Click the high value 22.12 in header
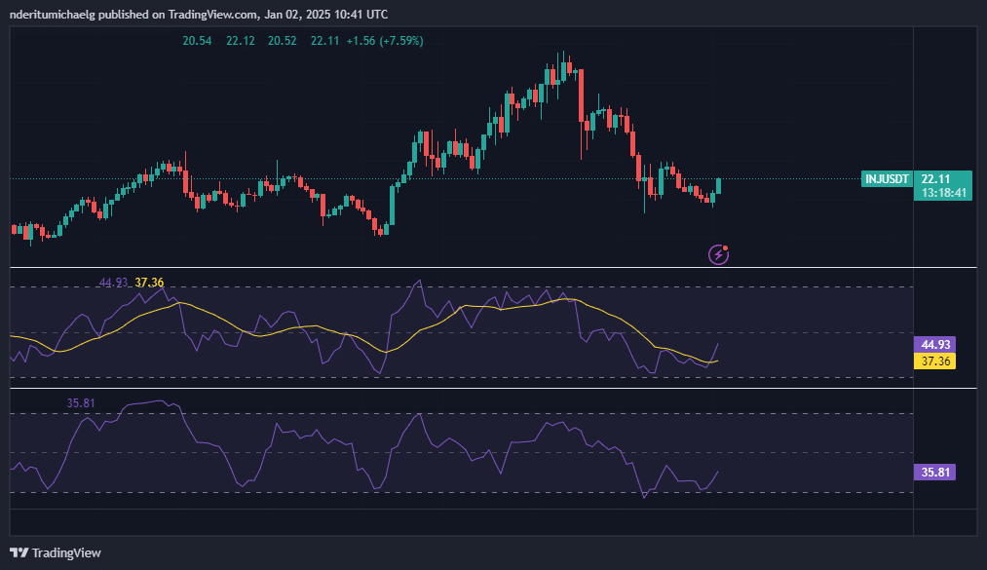The width and height of the screenshot is (987, 570). coord(240,41)
